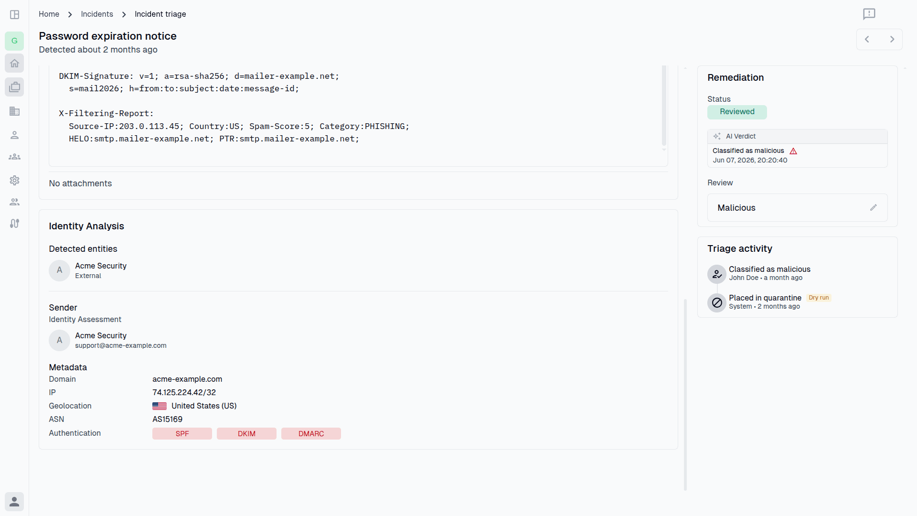Click the No attachments text

click(x=80, y=183)
